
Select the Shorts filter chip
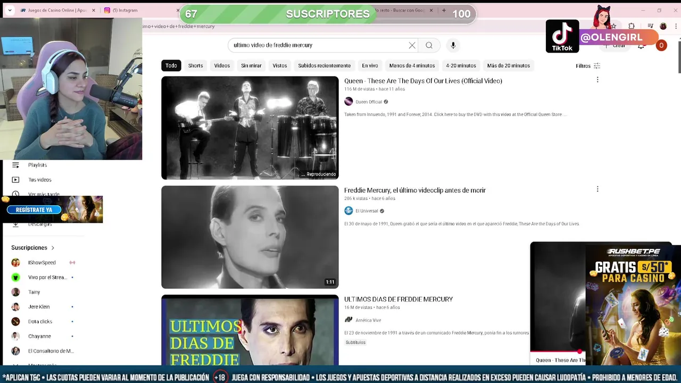point(195,65)
